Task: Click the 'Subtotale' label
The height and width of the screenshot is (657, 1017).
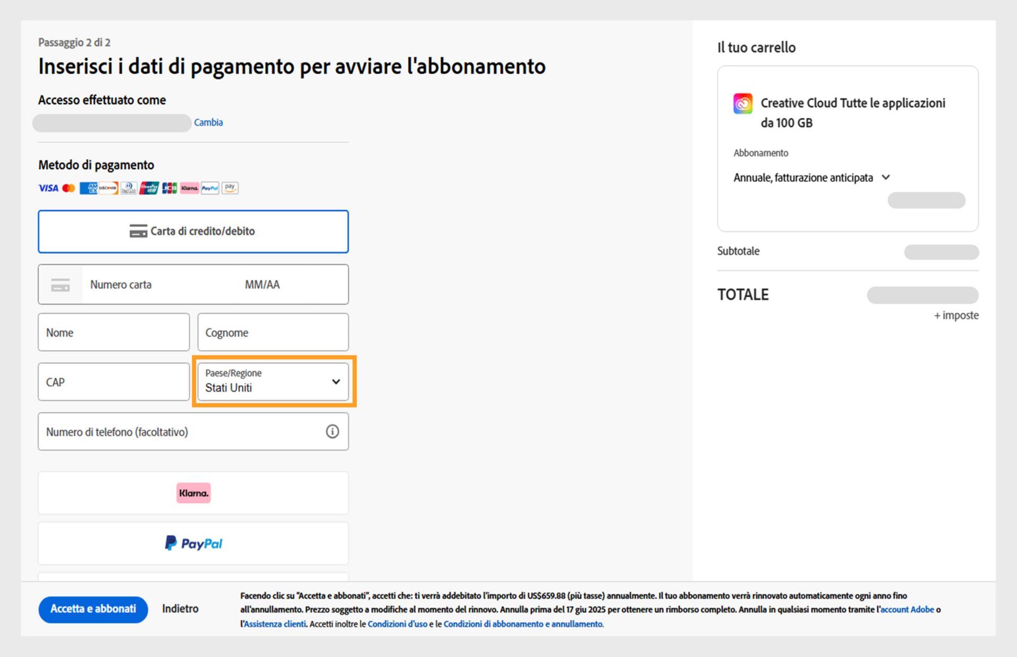Action: 738,251
